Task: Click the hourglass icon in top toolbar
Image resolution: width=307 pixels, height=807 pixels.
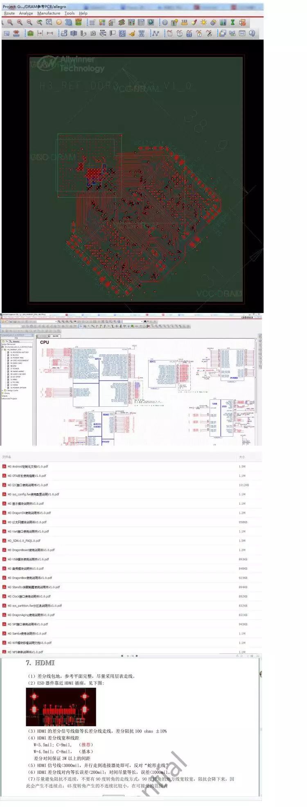Action: (233, 23)
